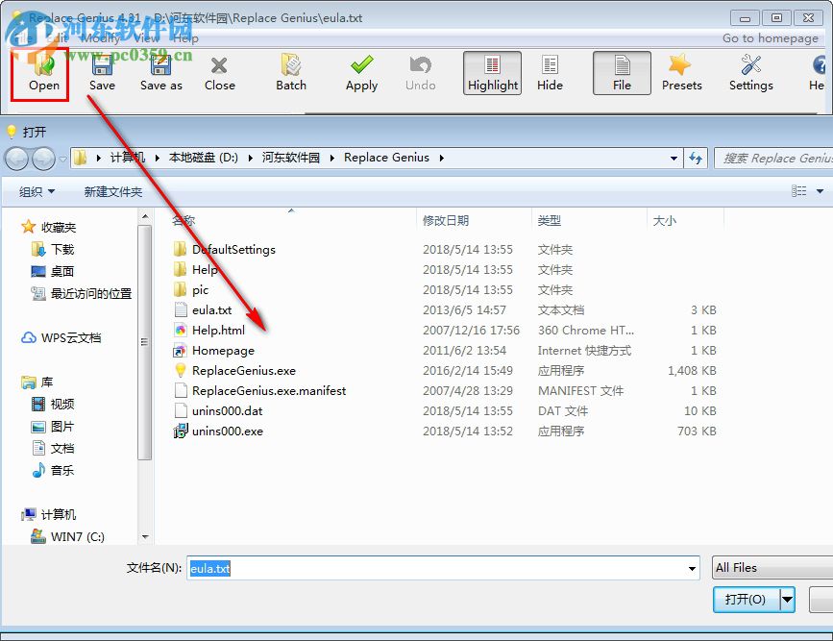The image size is (833, 641).
Task: Select 桌面 in the navigation pane
Action: point(61,272)
